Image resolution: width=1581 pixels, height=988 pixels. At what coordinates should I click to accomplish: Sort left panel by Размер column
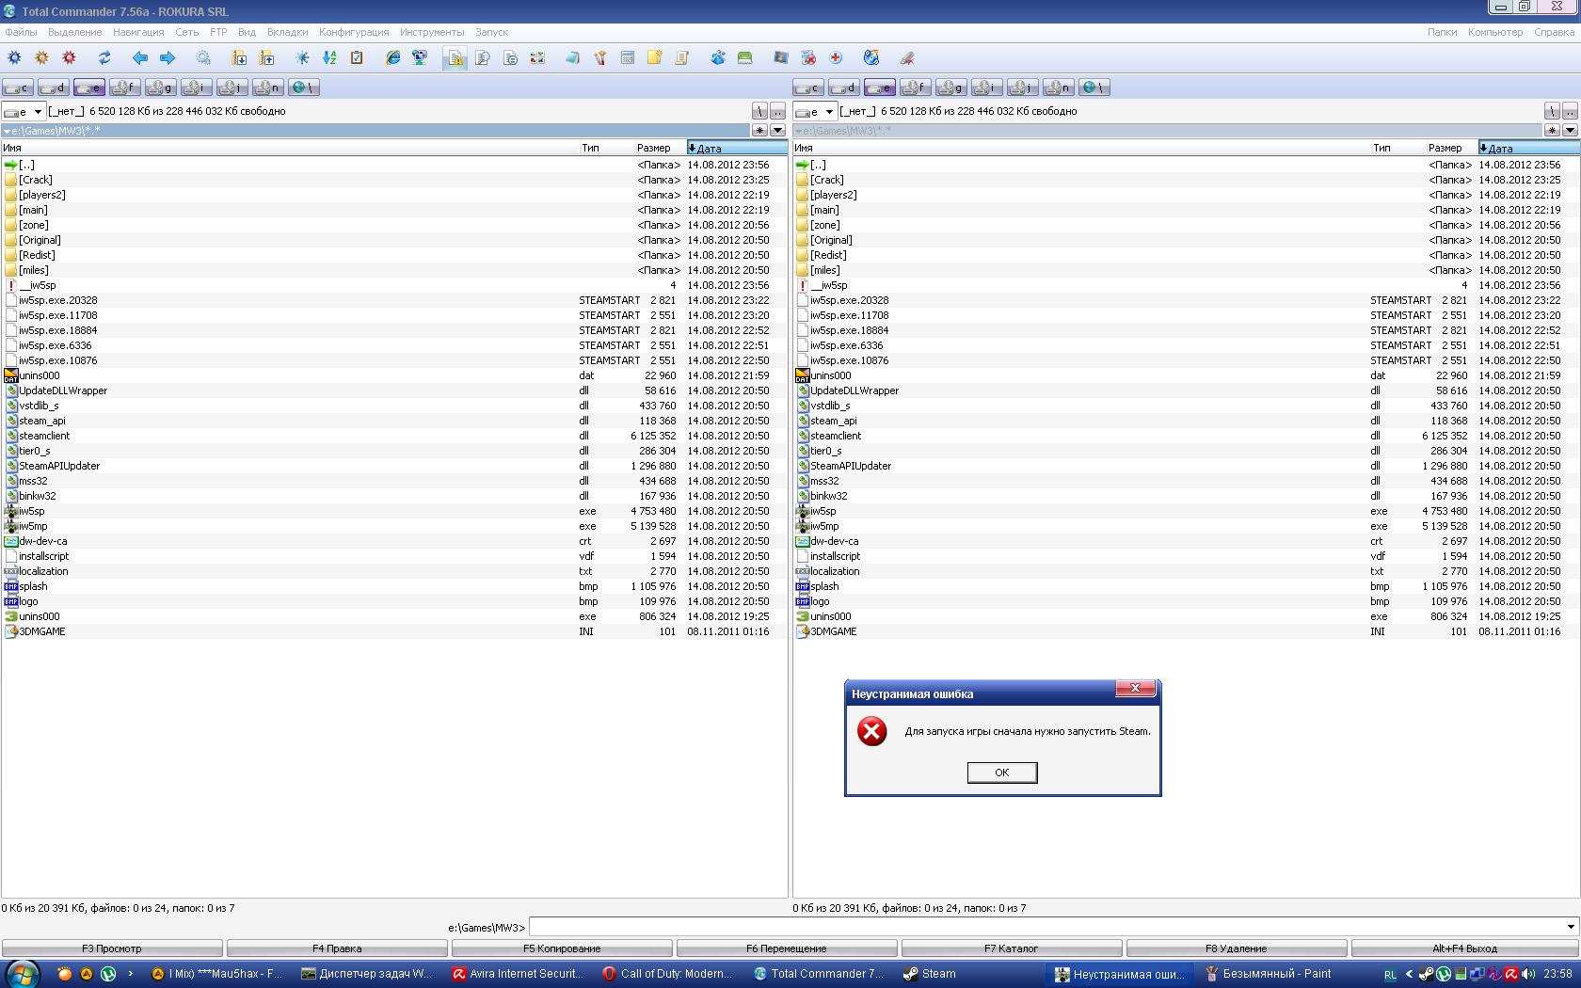coord(653,148)
